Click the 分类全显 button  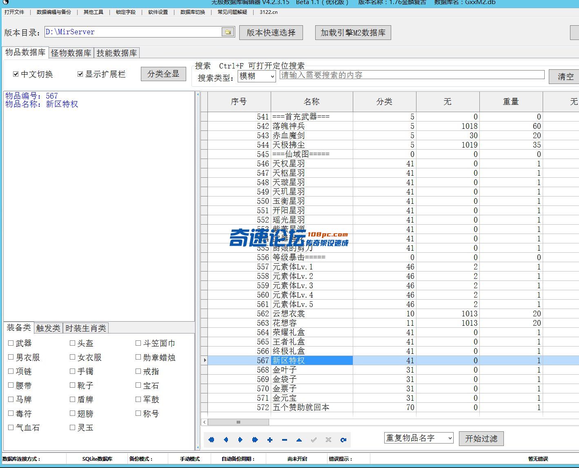coord(163,74)
